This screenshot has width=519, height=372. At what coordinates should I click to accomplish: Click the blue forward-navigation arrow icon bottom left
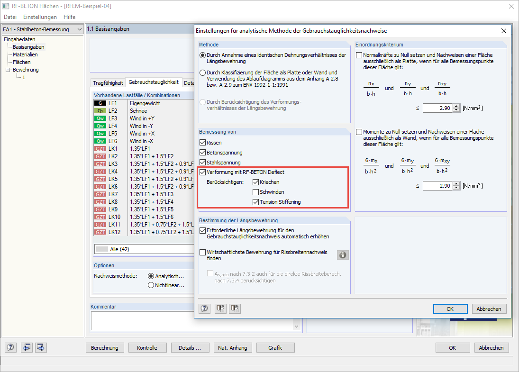coord(40,347)
